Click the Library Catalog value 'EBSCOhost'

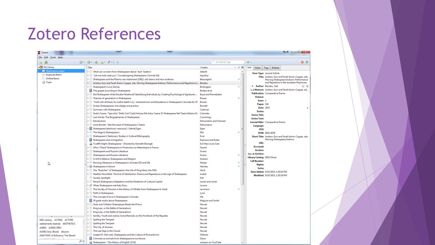point(271,158)
